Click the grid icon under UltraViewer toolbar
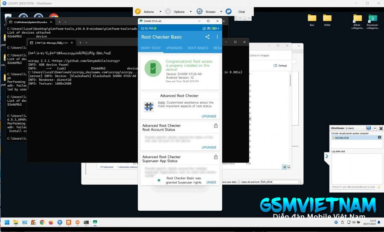This screenshot has height=232, width=384. point(236,18)
